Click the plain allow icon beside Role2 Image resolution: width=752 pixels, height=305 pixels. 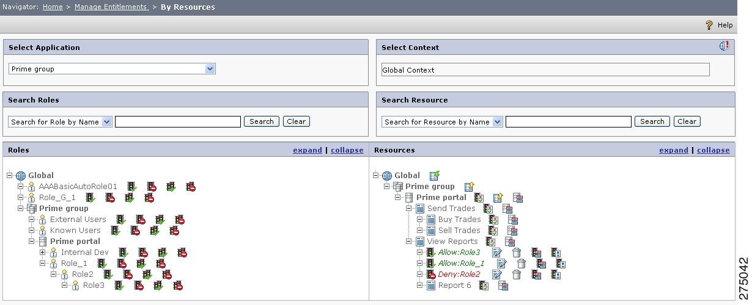[108, 274]
